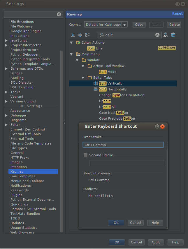Click the Split Horizontally grid icon
This screenshot has width=188, height=249.
[x=96, y=89]
